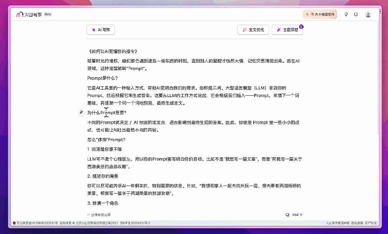Click the word count icon beside 659 字
Screen dimensions: 388x234
(287, 214)
